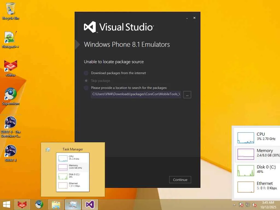Activate Task Manager taskbar button
Viewport: 280px width, 210px height.
pyautogui.click(x=73, y=205)
